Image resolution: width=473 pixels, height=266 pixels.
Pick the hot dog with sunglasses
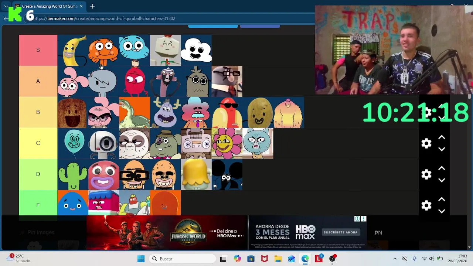pyautogui.click(x=227, y=112)
